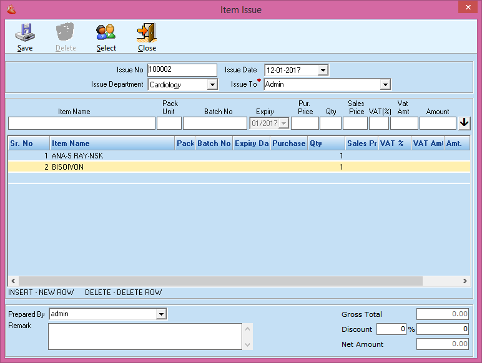Expand the Issue Department dropdown

212,84
